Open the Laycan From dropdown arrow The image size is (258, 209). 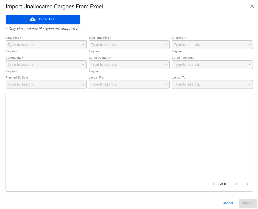[166, 84]
